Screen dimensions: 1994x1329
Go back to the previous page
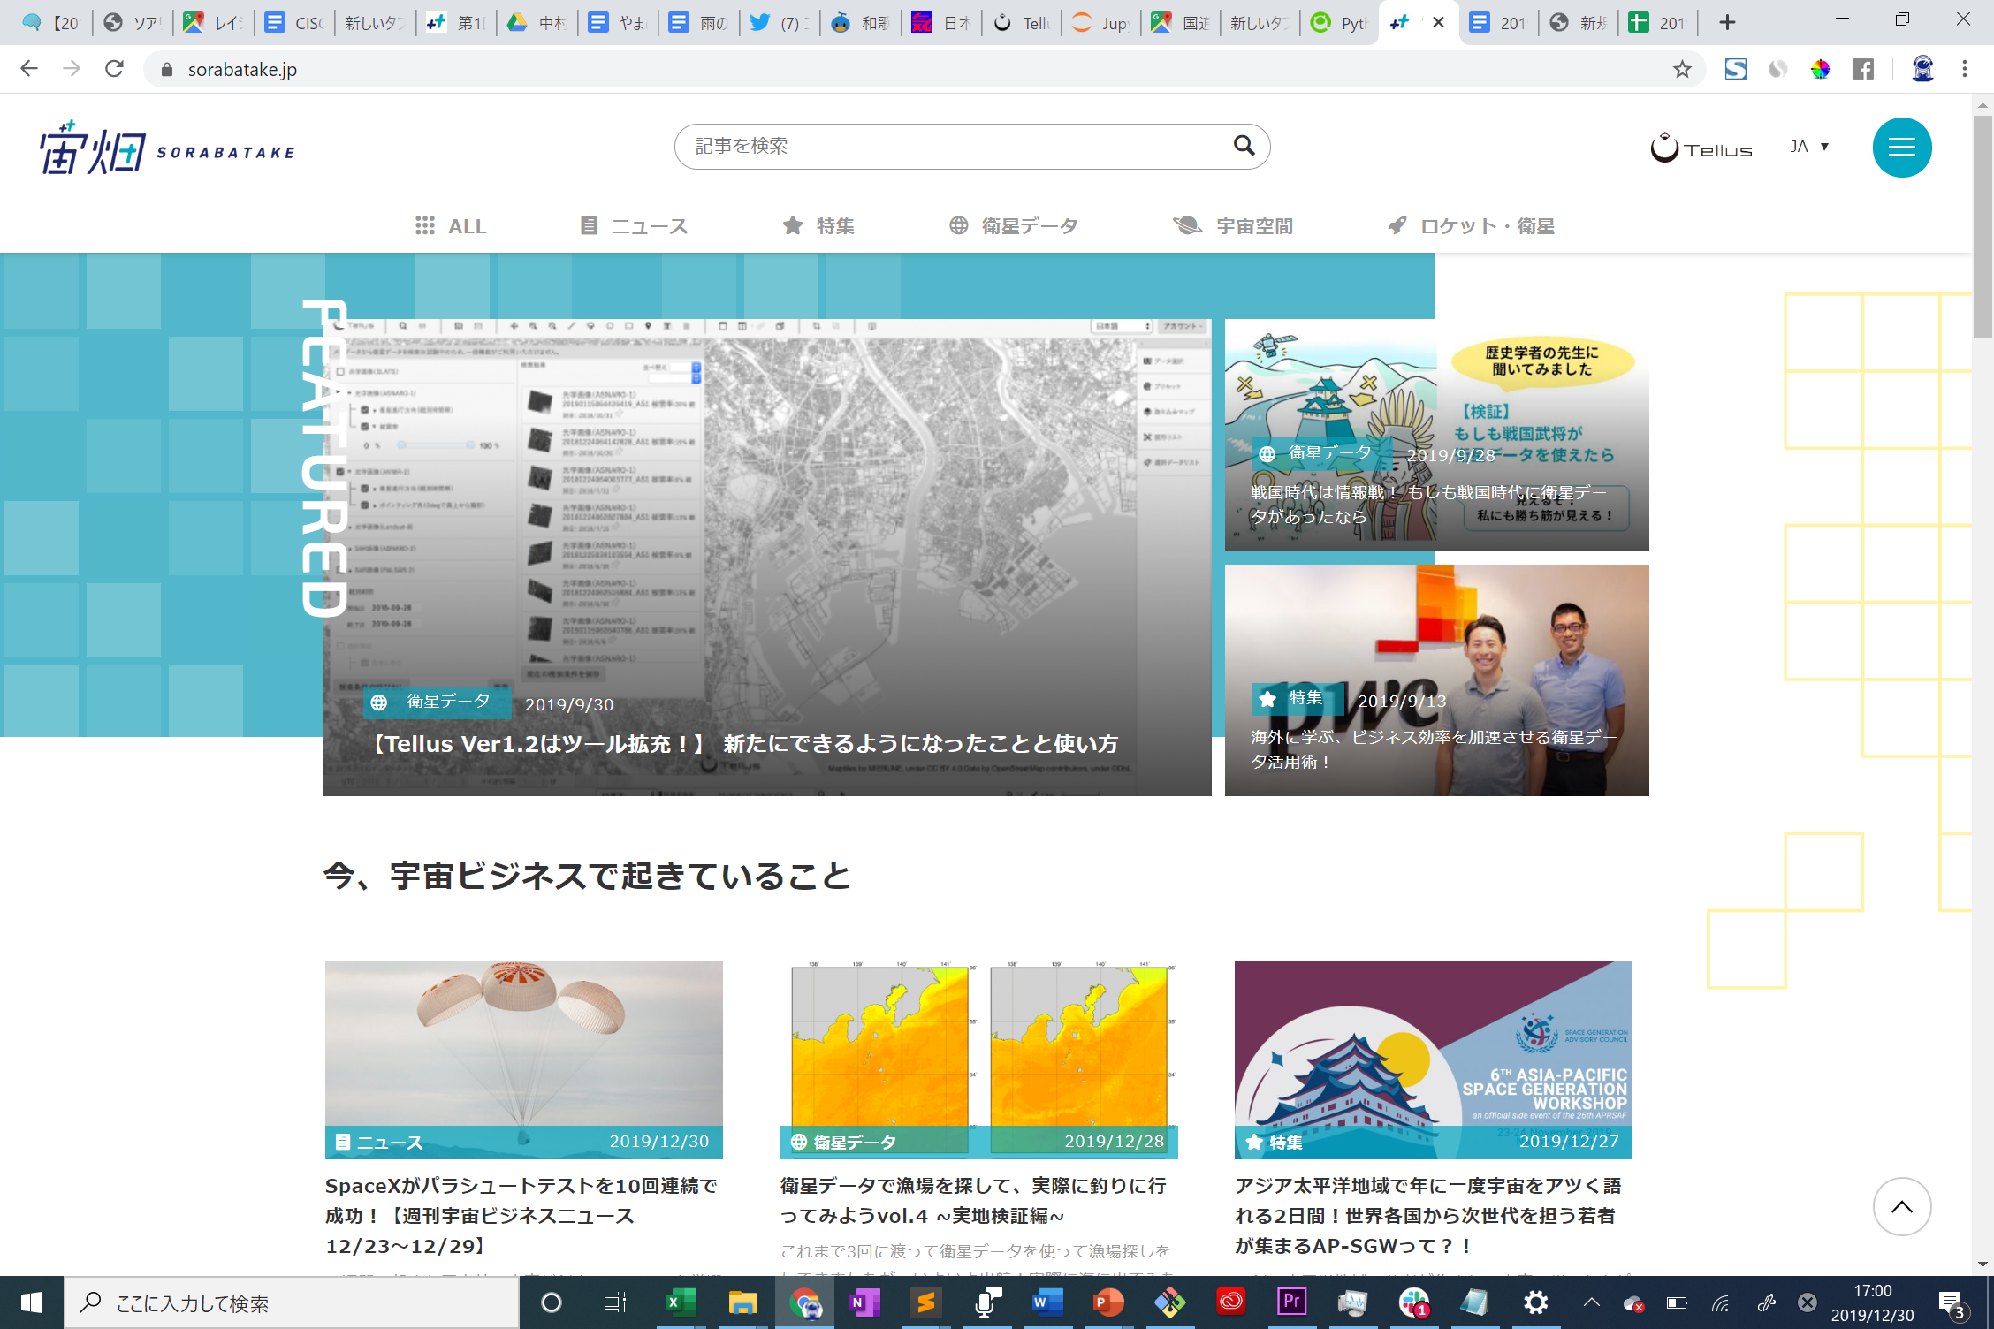[29, 69]
